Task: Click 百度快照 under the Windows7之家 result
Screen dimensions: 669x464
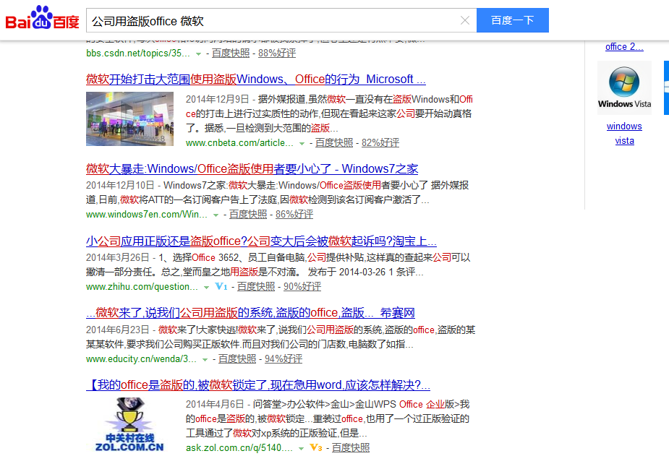Action: [247, 214]
